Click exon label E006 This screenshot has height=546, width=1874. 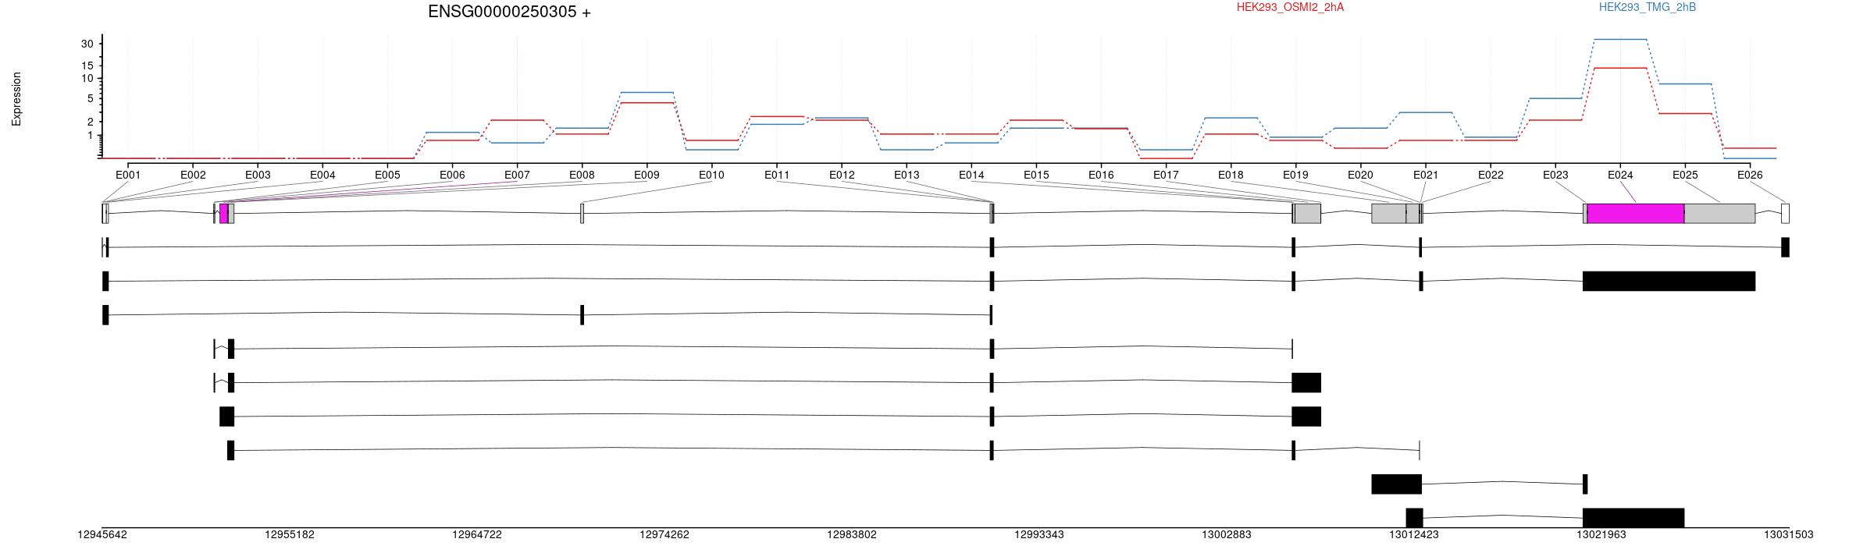tap(452, 175)
